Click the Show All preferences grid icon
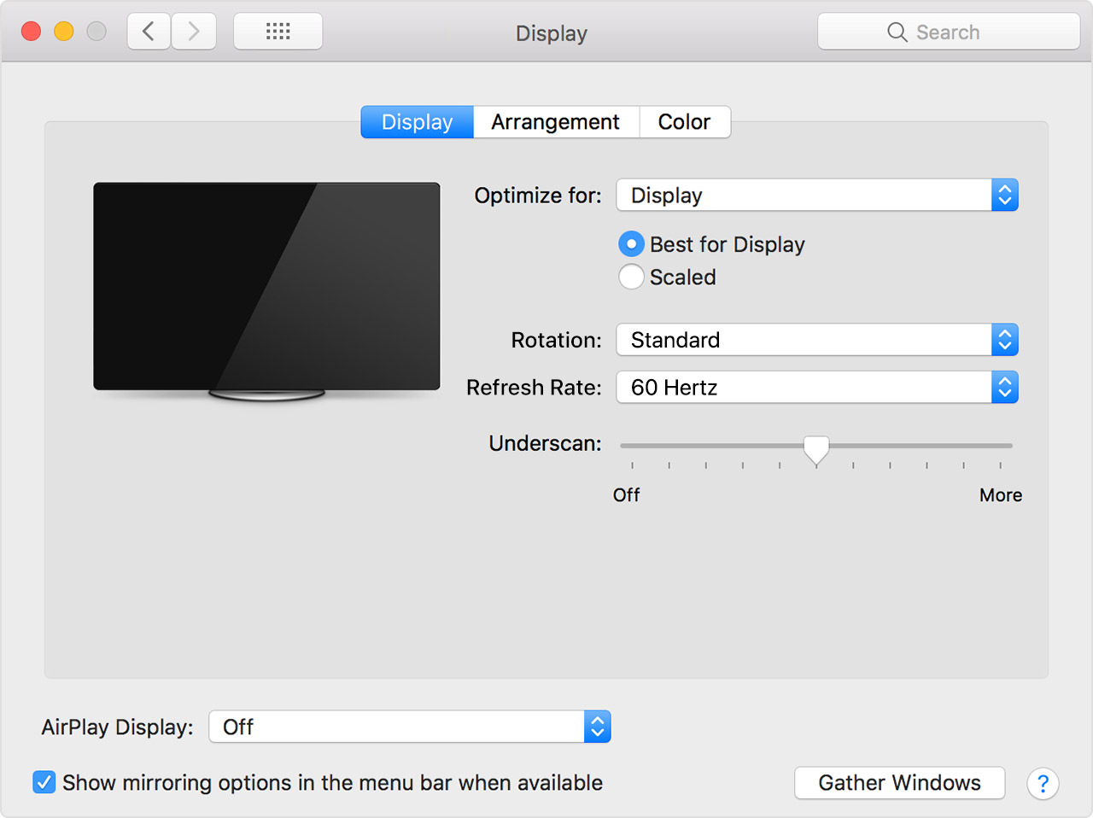 (278, 31)
